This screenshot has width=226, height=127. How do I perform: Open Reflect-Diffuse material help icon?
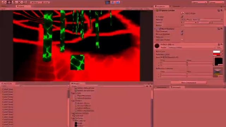point(219,44)
